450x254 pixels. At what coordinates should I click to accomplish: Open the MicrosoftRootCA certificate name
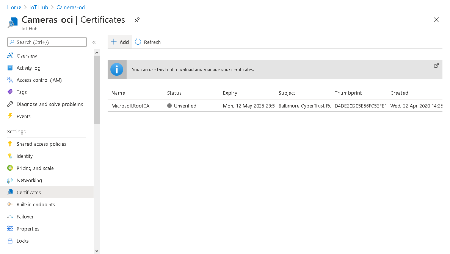130,106
